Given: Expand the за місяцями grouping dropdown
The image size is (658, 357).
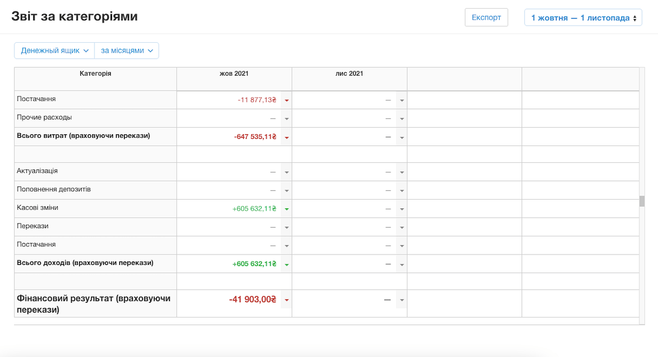Looking at the screenshot, I should pos(127,50).
